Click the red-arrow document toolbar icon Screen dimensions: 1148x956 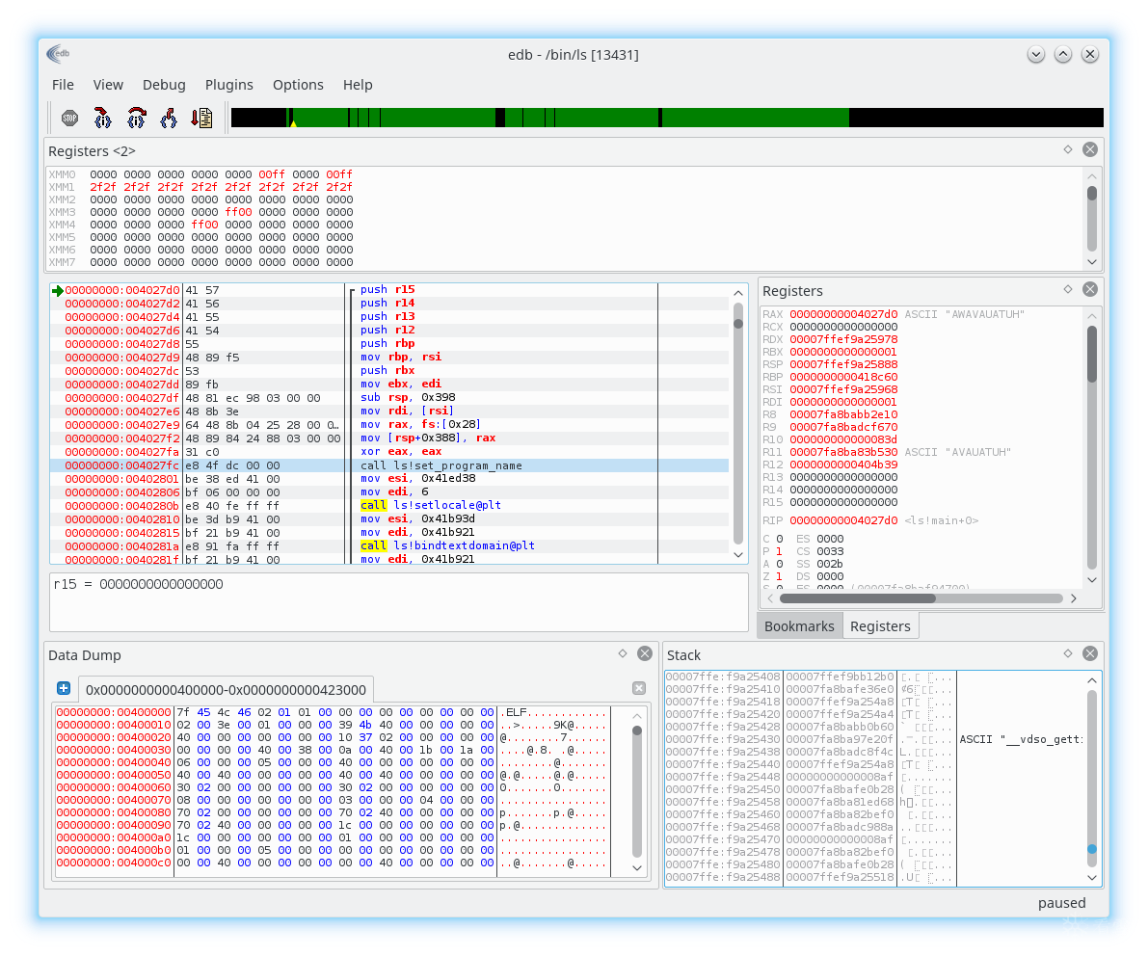click(x=202, y=118)
